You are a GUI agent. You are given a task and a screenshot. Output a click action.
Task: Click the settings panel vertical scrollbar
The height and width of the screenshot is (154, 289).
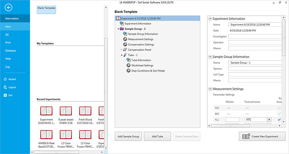click(284, 38)
